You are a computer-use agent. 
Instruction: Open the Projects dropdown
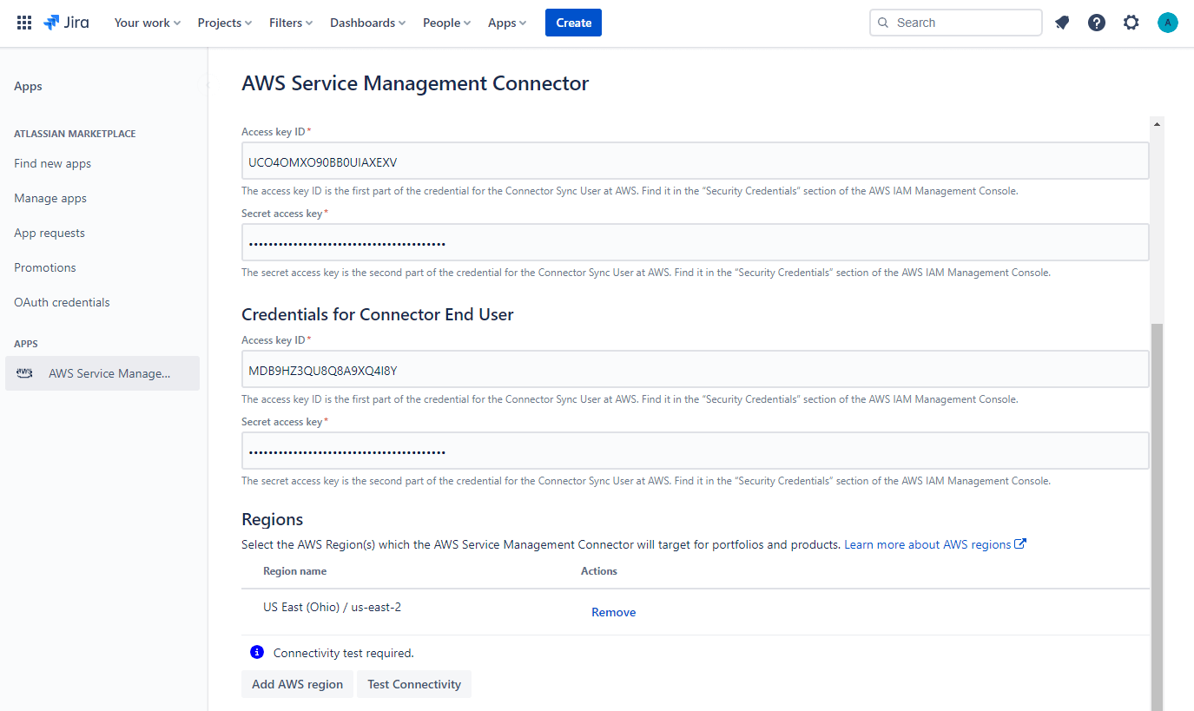223,23
